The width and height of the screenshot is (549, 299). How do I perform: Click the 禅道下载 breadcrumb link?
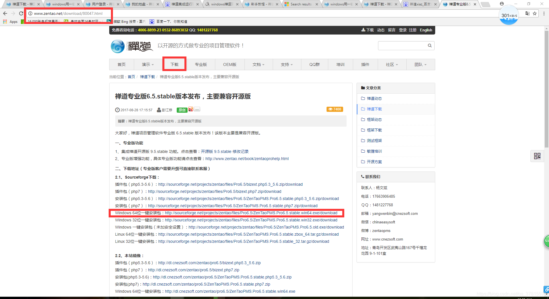point(147,77)
